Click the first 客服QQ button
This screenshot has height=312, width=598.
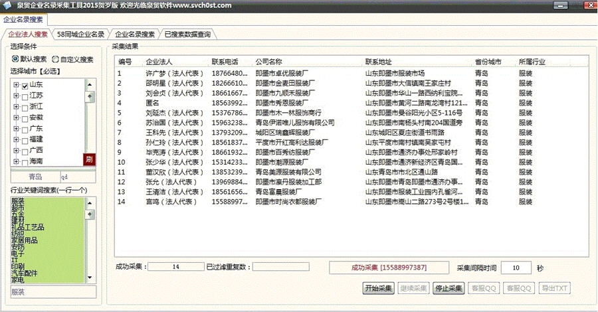[x=484, y=288]
